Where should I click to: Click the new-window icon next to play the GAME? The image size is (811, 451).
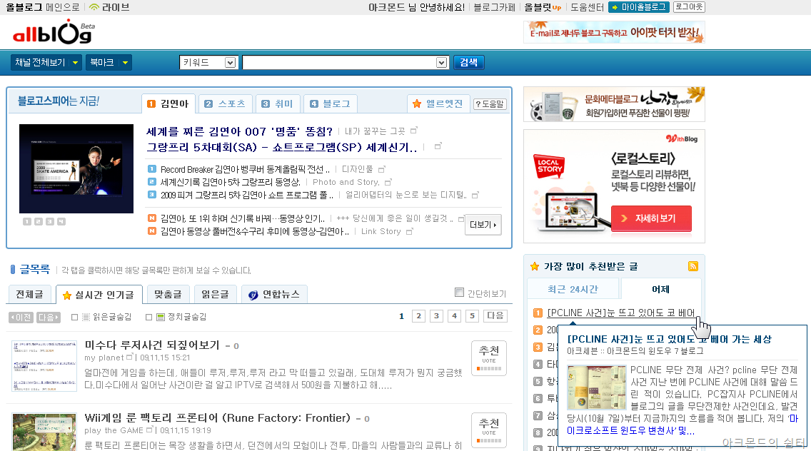point(150,430)
